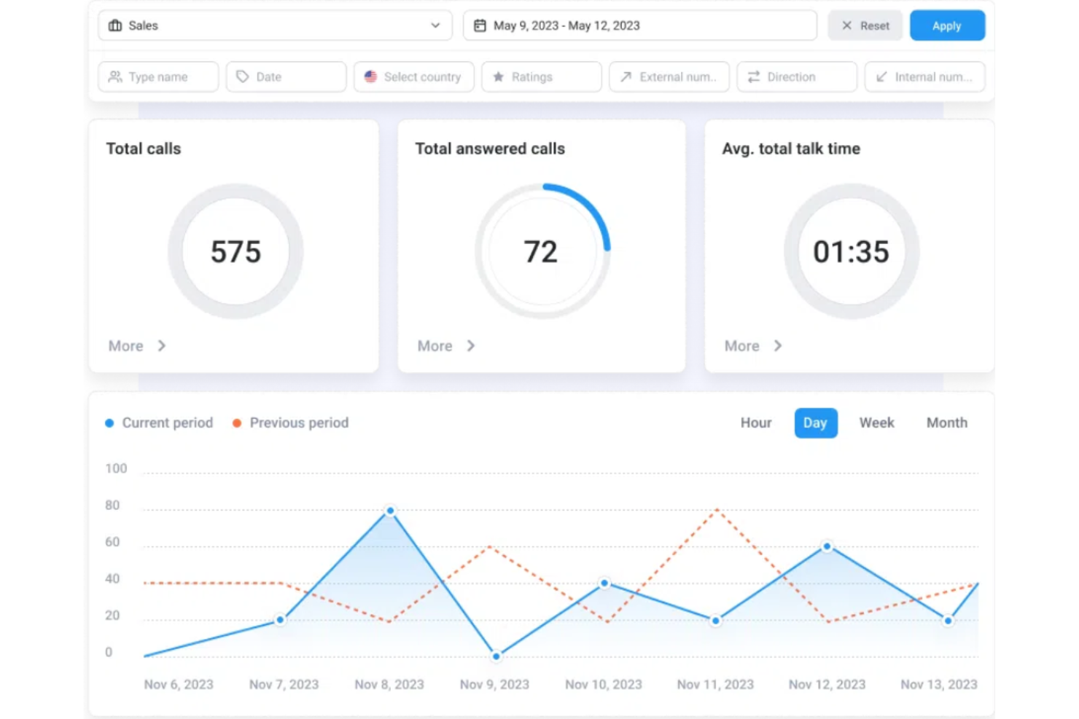Image resolution: width=1079 pixels, height=719 pixels.
Task: Click the briefcase icon in the Sales selector
Action: (114, 25)
